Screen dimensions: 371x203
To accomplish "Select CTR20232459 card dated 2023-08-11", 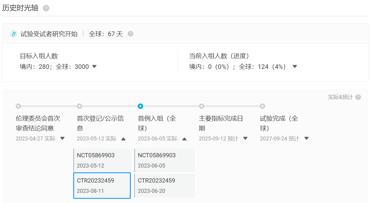I will [102, 186].
